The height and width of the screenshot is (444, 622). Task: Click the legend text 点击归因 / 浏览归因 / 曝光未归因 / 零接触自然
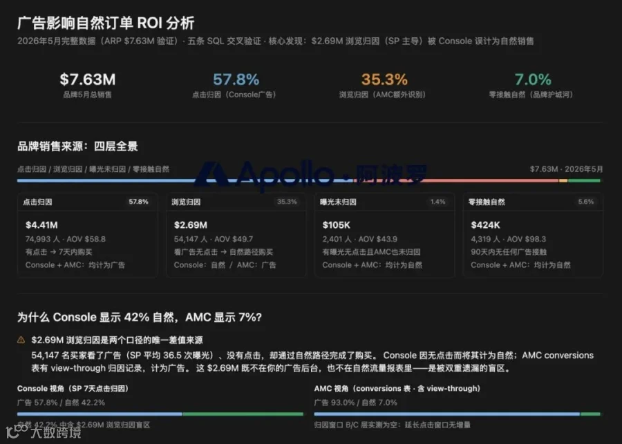tap(93, 169)
